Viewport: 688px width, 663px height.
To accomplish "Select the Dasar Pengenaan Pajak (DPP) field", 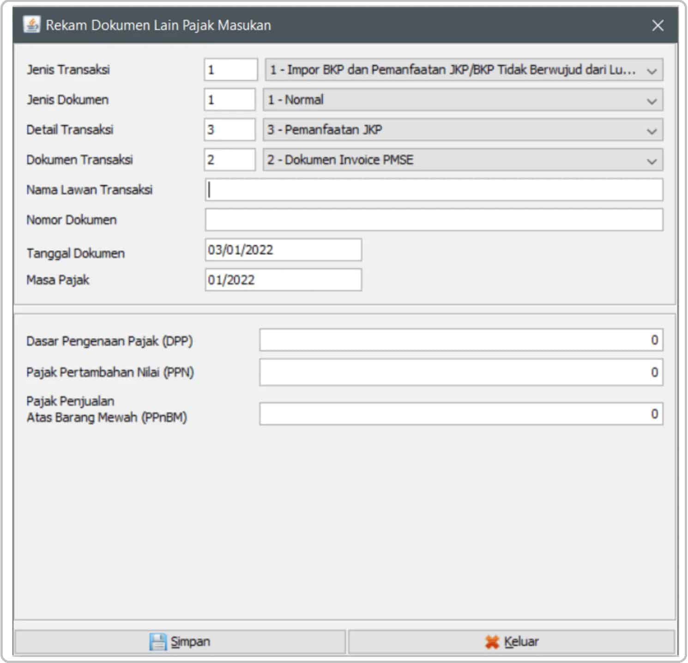I will (x=461, y=340).
